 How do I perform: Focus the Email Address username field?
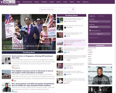coord(100,21)
